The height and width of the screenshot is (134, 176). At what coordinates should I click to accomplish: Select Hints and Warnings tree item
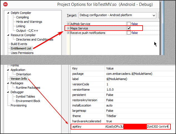point(29,22)
